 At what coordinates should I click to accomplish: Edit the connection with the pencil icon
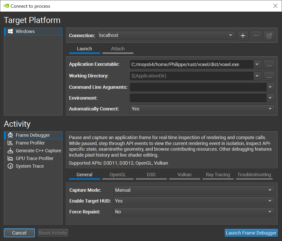[x=269, y=36]
